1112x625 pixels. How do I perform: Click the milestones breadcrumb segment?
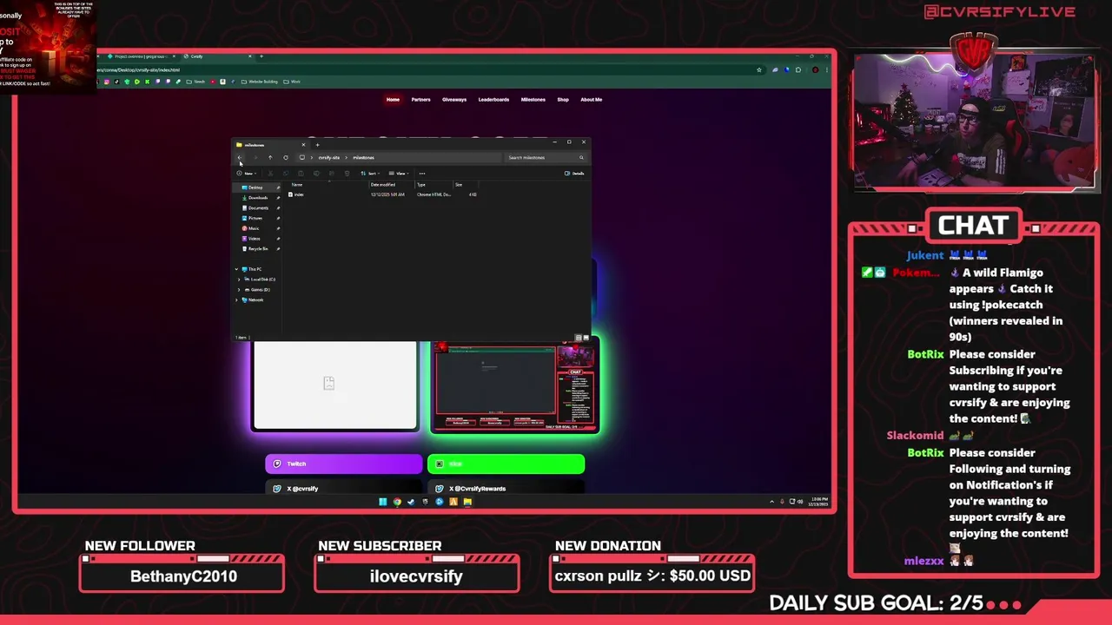364,157
